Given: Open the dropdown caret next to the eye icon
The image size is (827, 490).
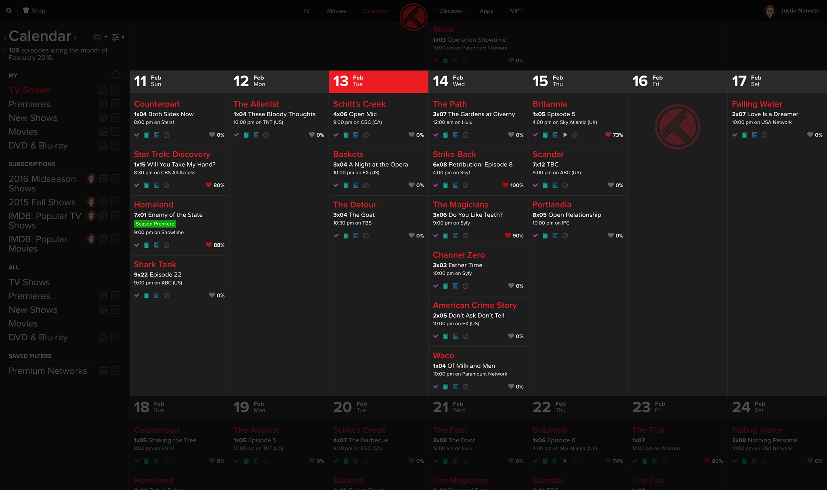Looking at the screenshot, I should pos(106,37).
